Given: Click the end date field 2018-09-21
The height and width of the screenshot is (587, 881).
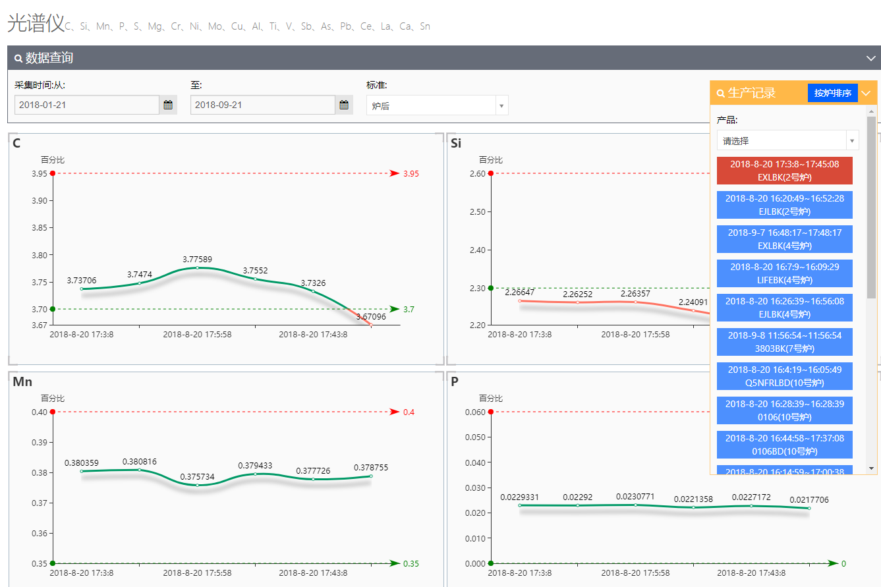Looking at the screenshot, I should click(263, 105).
